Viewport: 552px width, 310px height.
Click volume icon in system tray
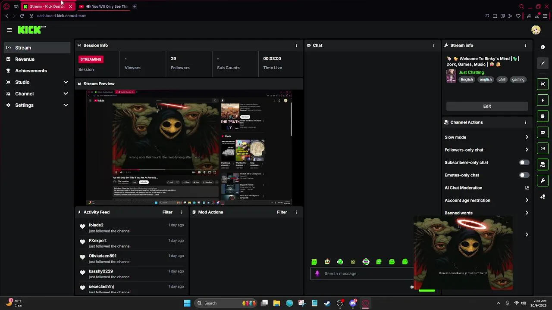coord(524,303)
